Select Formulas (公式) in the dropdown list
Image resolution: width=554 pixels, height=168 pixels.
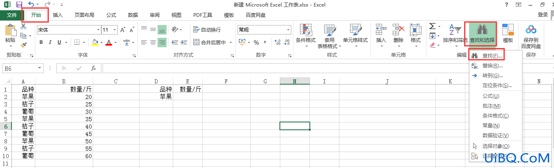coord(496,96)
